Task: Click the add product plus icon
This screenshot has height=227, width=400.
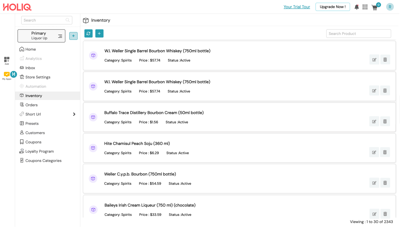Action: tap(99, 34)
